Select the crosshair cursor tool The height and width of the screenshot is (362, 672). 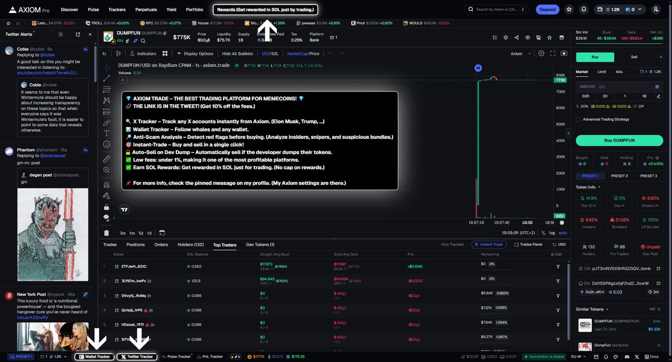[106, 68]
